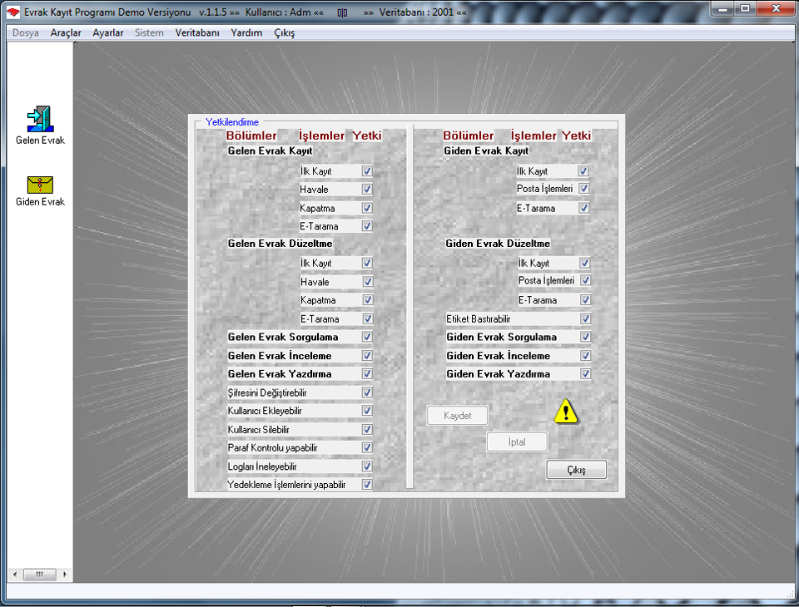
Task: Toggle Logları İnceleyebilir checkbox
Action: 367,466
